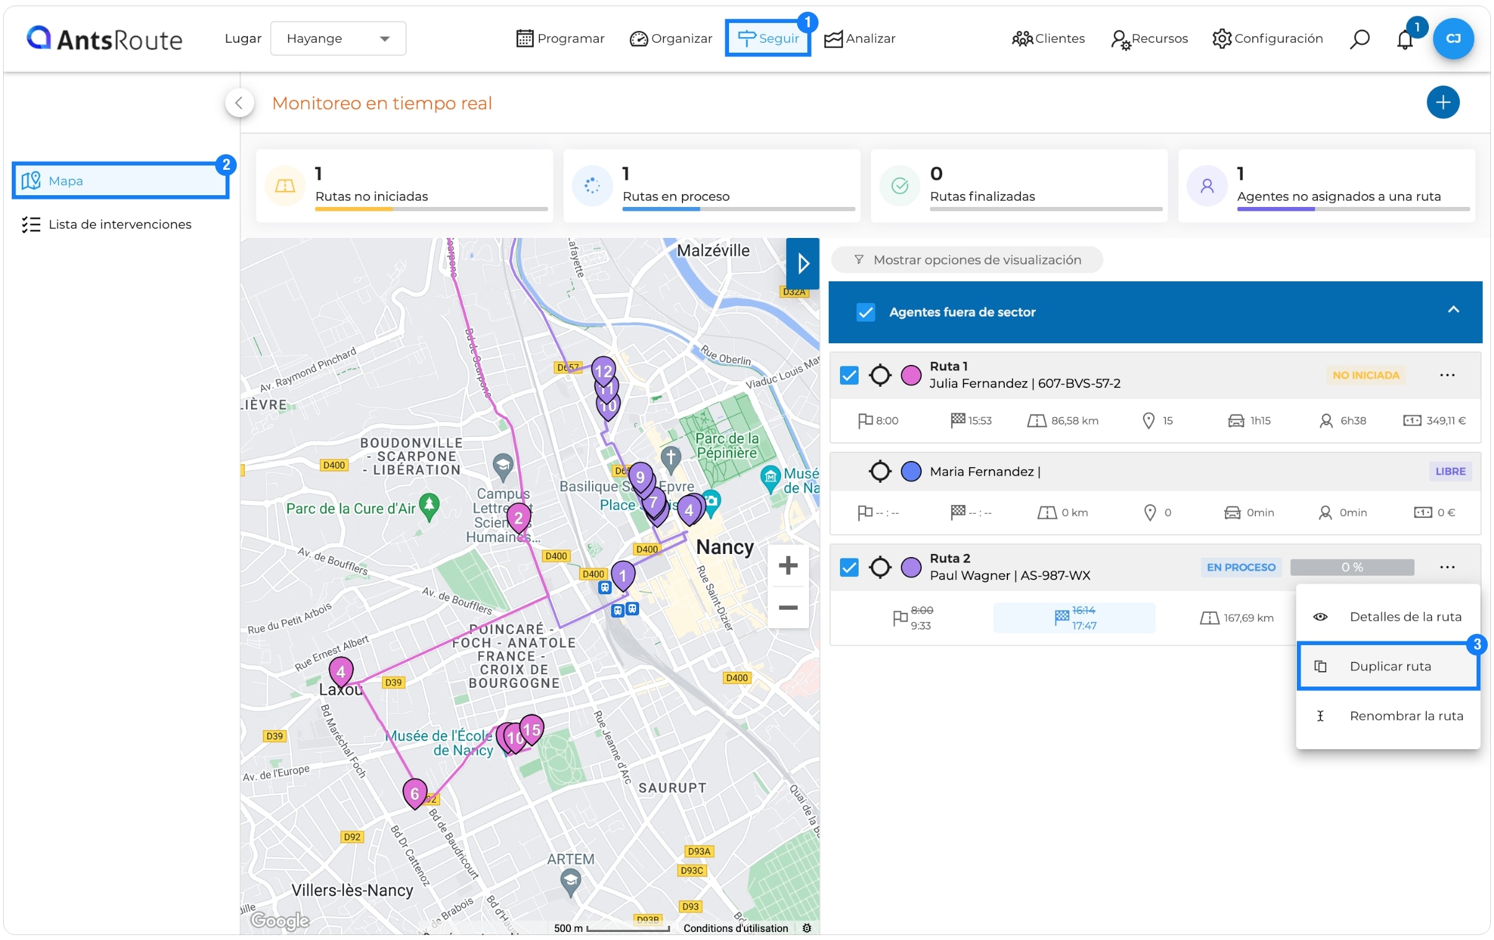Click Agentes no asignados a una ruta card
Image resolution: width=1494 pixels, height=940 pixels.
[1327, 185]
